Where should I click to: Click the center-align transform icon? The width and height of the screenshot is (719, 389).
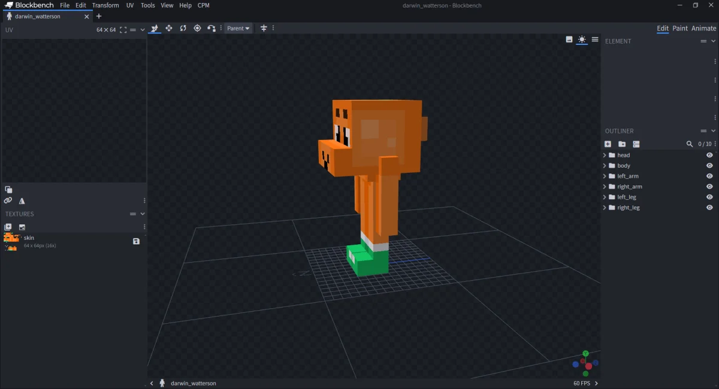click(263, 28)
